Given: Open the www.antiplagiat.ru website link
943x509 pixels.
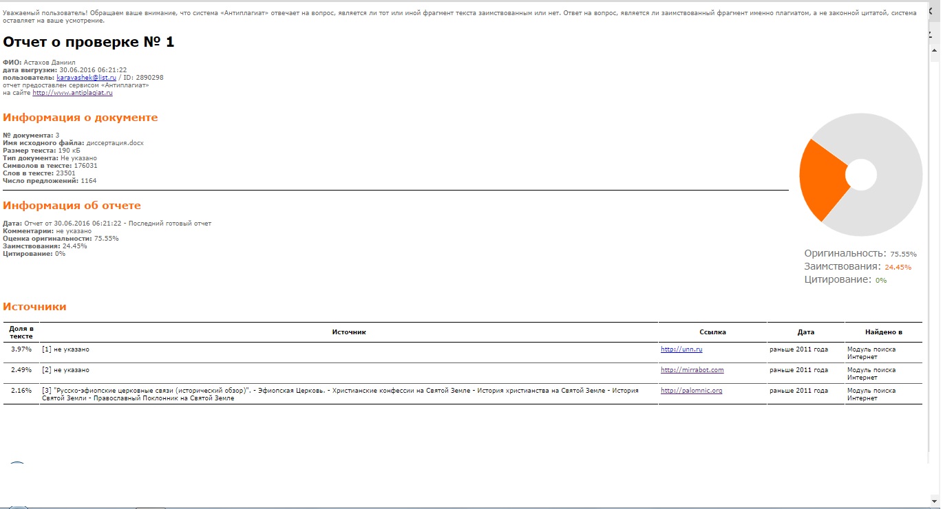Looking at the screenshot, I should pyautogui.click(x=72, y=93).
